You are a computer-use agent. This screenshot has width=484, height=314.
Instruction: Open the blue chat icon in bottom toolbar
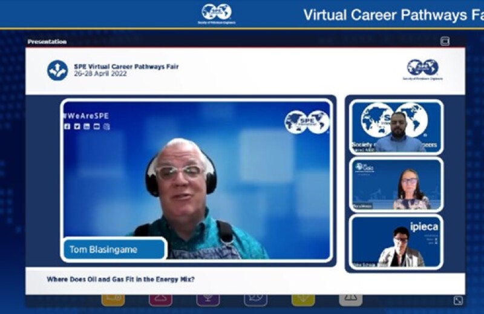click(x=255, y=298)
